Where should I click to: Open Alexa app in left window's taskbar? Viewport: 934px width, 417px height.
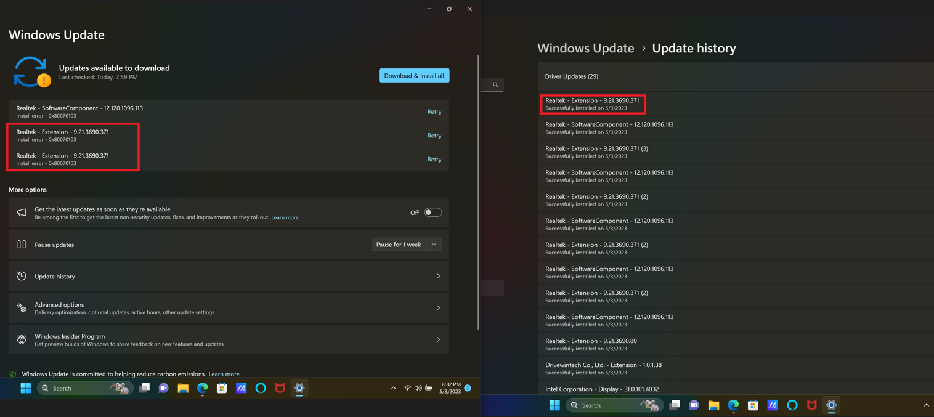(261, 388)
